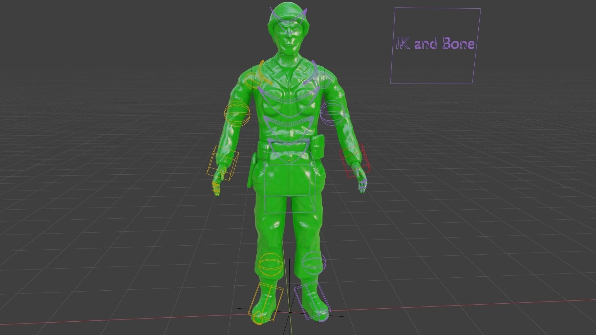The image size is (596, 335).
Task: Select the yellow hand IK box control
Action: pyautogui.click(x=223, y=163)
